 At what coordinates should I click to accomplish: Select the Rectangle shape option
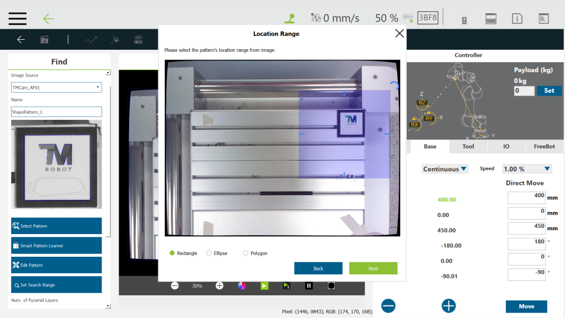coord(172,253)
